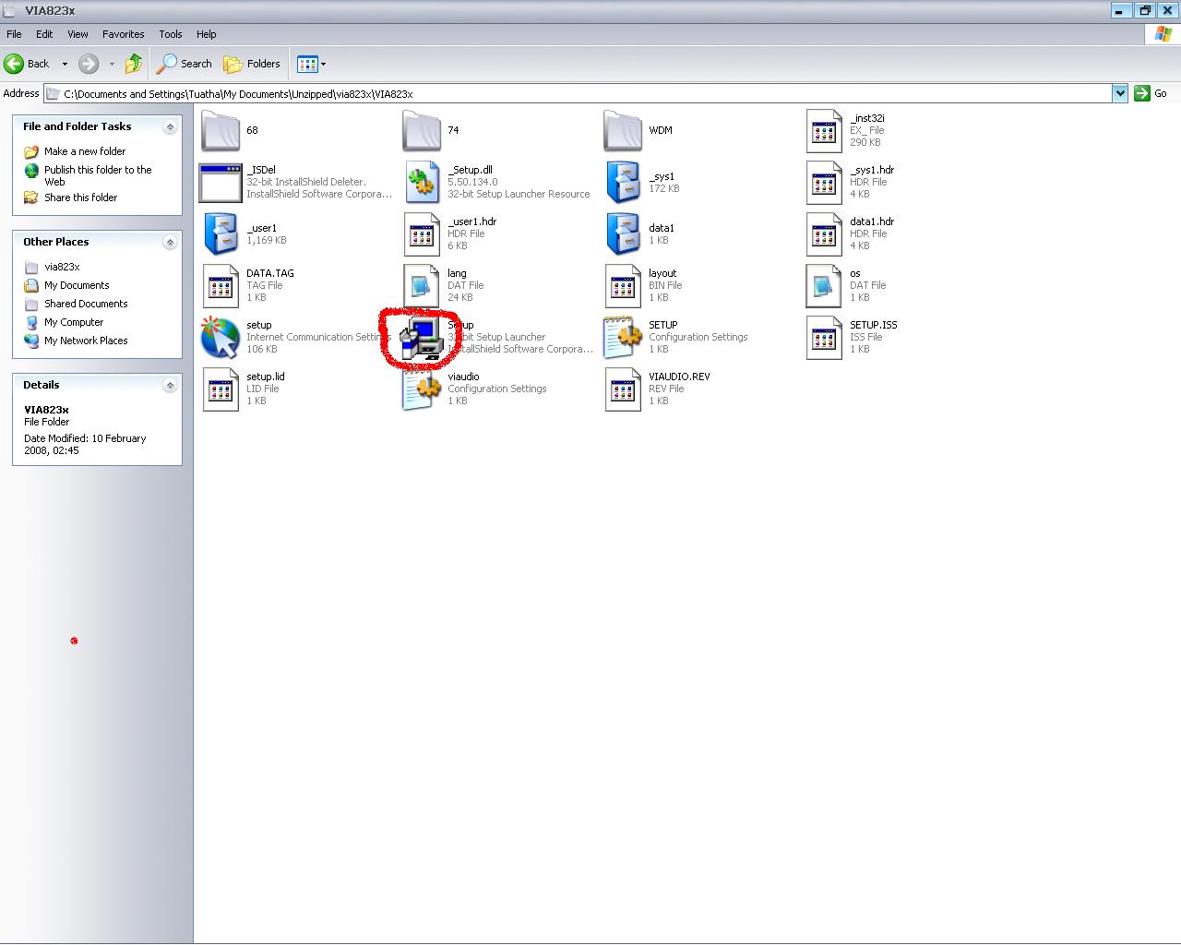Select the lang DAT file icon
Viewport: 1181px width, 945px height.
tap(422, 285)
